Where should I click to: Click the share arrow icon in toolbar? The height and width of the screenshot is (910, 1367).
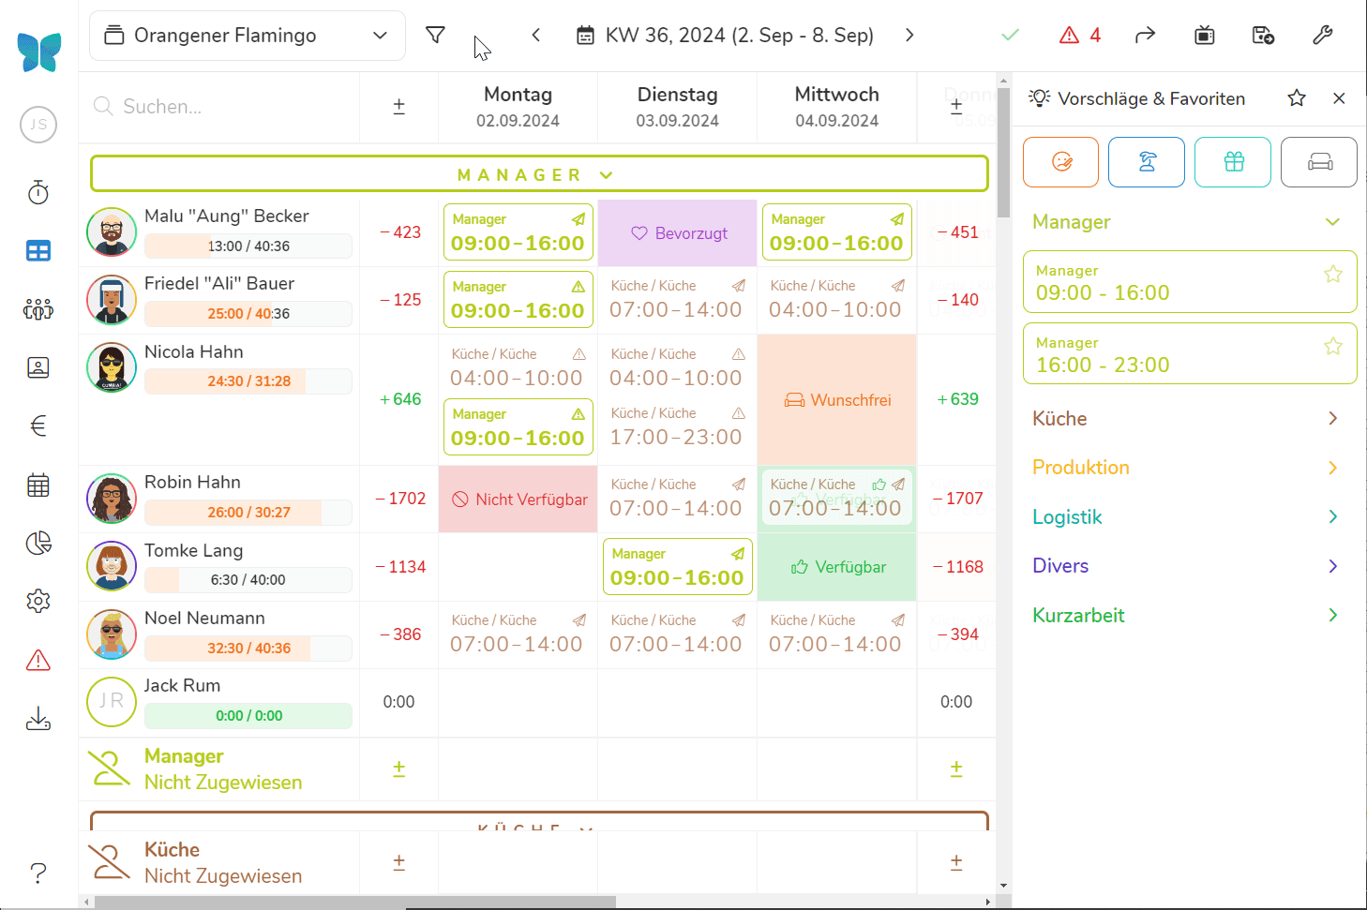[x=1145, y=36]
